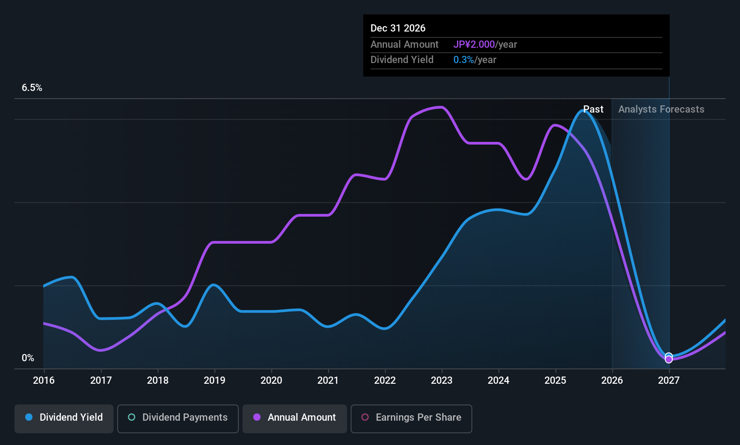Image resolution: width=740 pixels, height=445 pixels.
Task: Toggle the Annual Amount legend button
Action: pyautogui.click(x=294, y=418)
